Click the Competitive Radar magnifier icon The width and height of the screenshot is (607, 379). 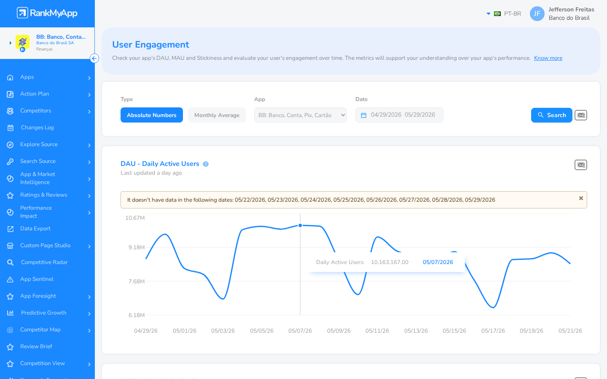coord(10,263)
